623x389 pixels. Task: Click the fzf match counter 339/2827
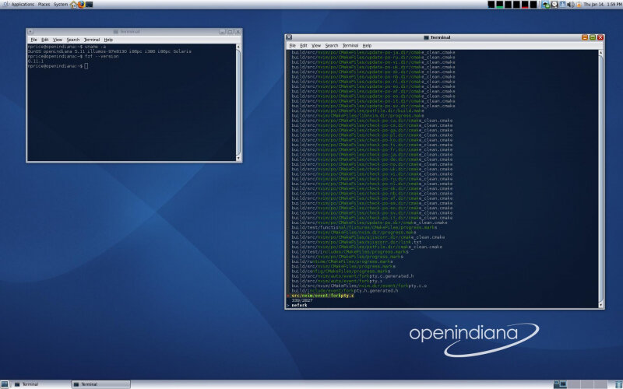[x=302, y=300]
